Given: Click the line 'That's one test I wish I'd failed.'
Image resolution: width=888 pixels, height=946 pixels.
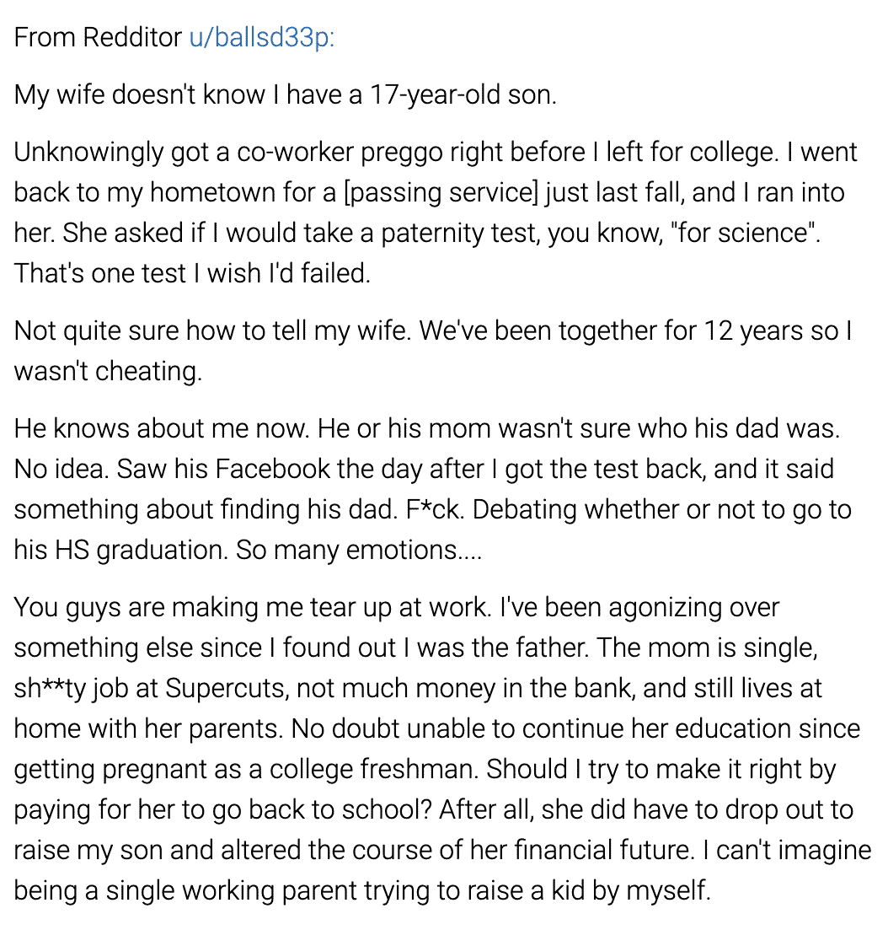Looking at the screenshot, I should click(192, 273).
